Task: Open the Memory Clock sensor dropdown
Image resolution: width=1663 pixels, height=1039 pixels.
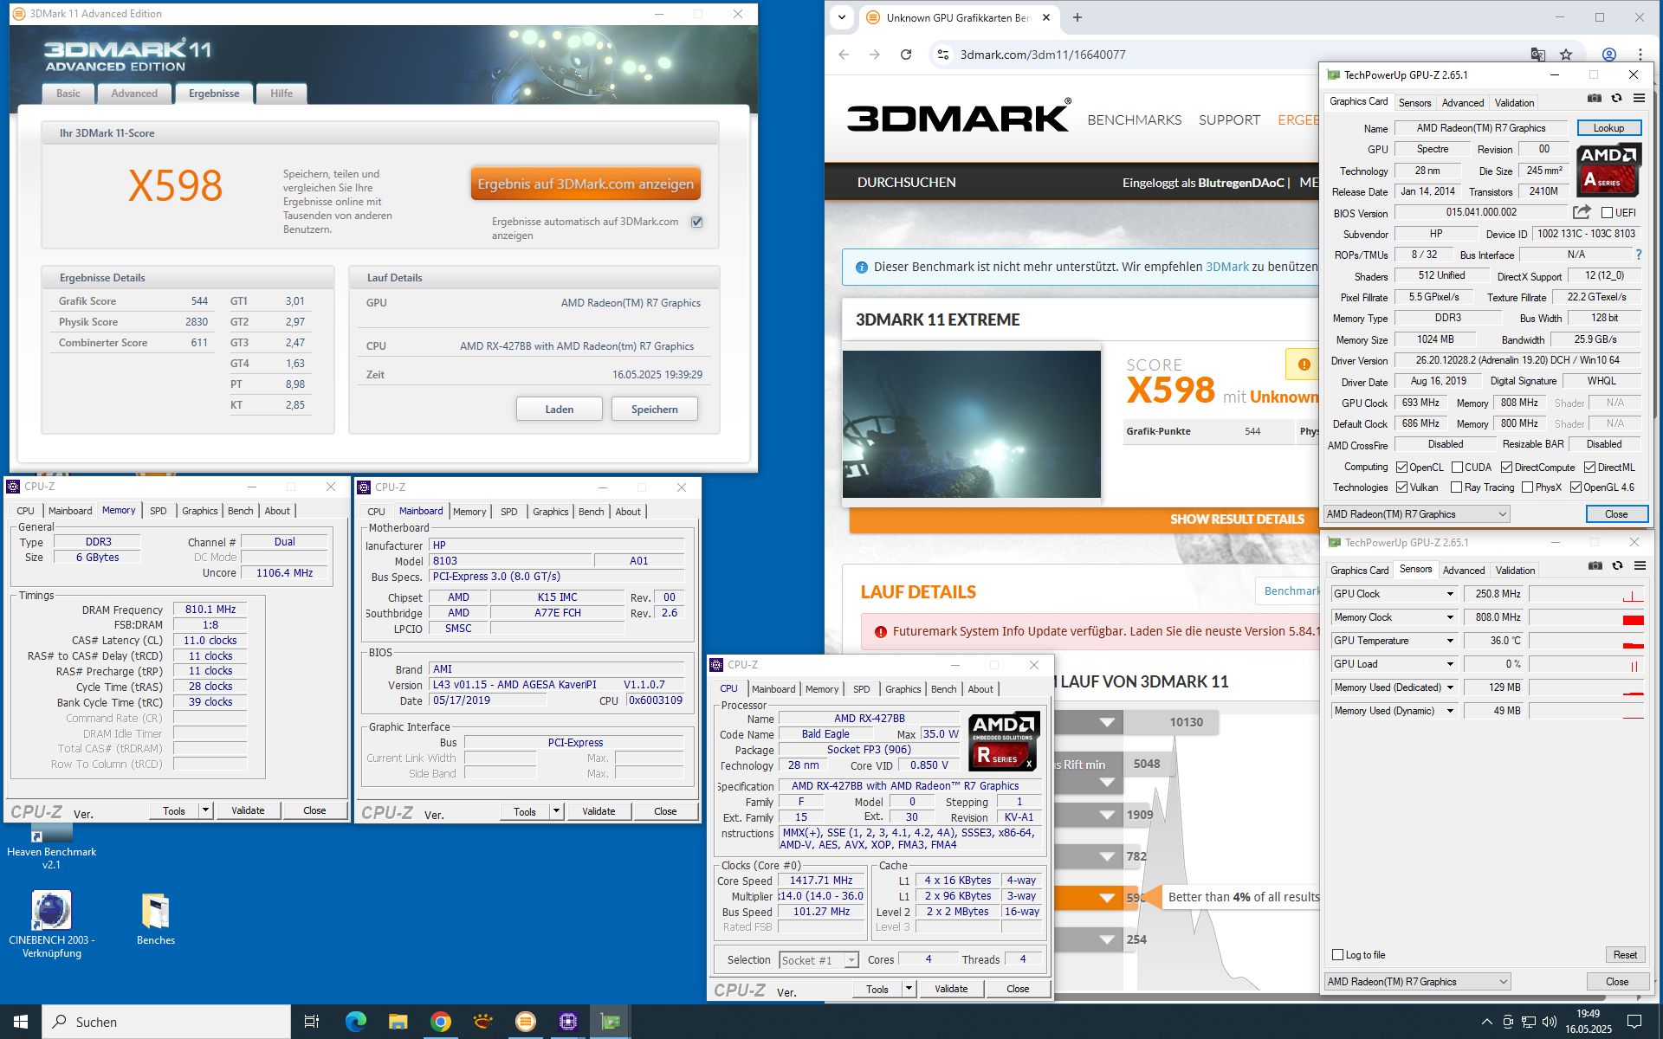Action: 1450,617
